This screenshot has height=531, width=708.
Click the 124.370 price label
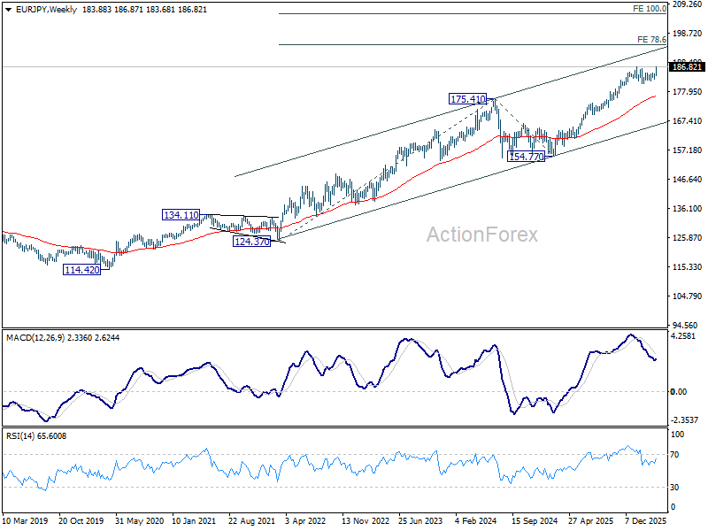[251, 242]
